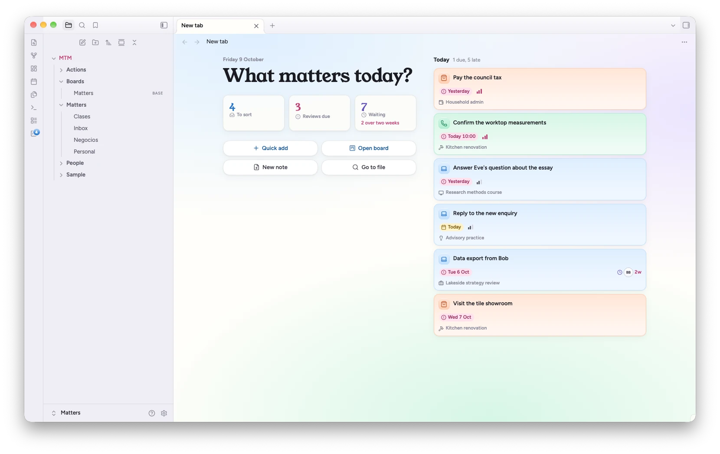720x454 pixels.
Task: Switch to the Search sidebar panel
Action: (82, 25)
